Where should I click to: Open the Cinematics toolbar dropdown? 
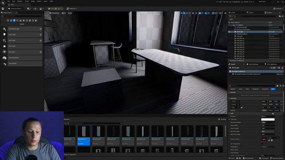click(x=41, y=8)
